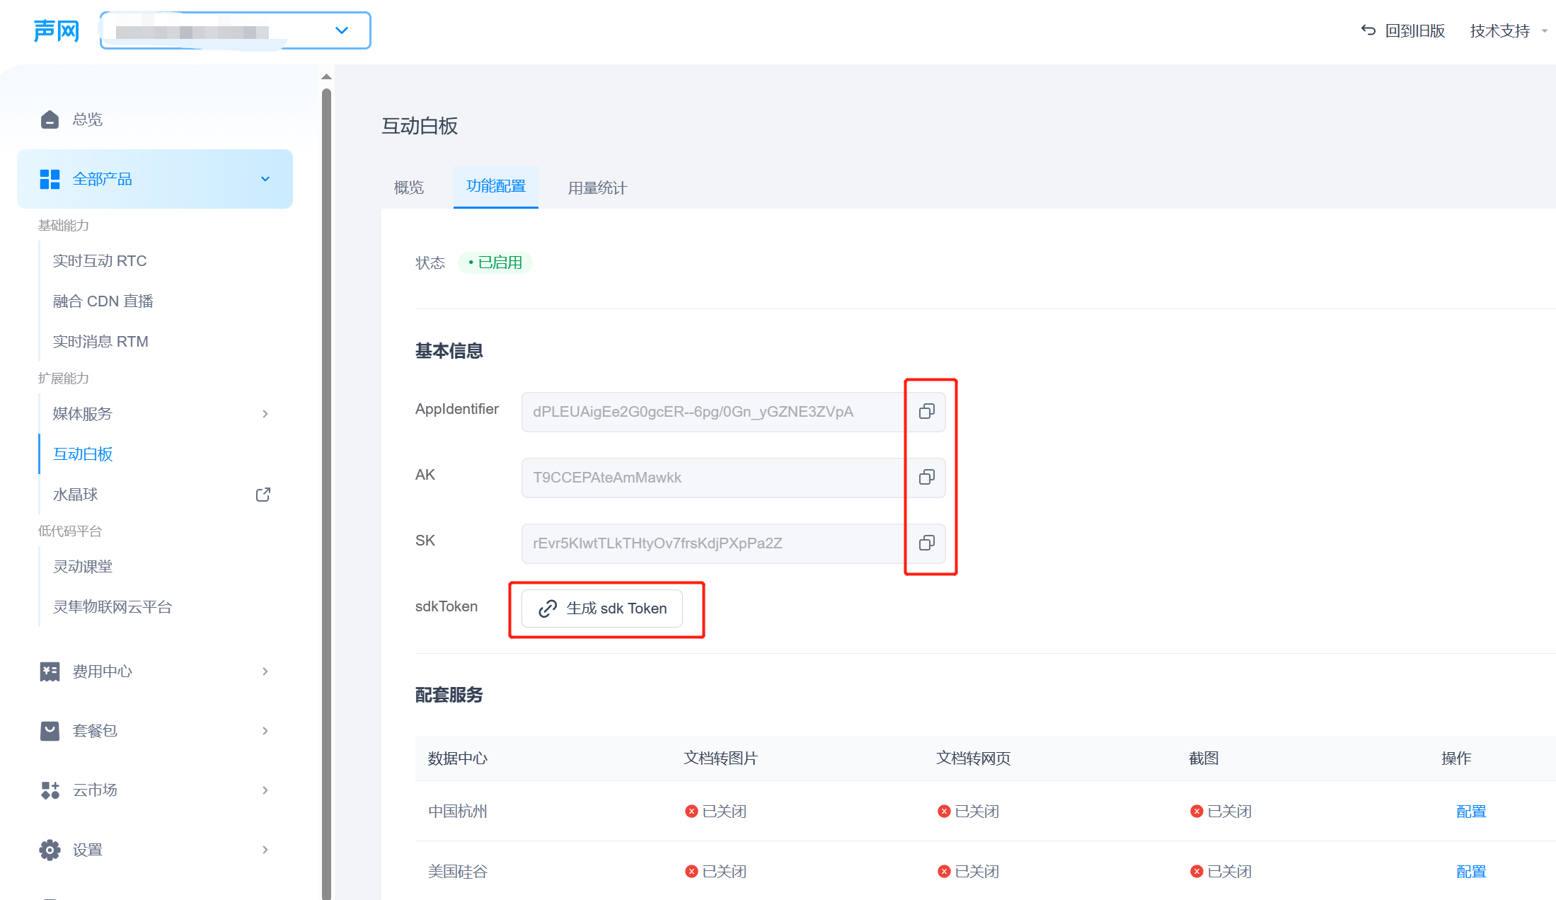Click the 水晶球 external link icon
This screenshot has width=1556, height=900.
(263, 495)
